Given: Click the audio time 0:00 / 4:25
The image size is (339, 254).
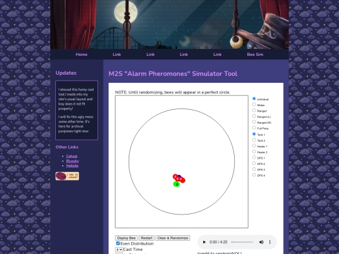Looking at the screenshot, I should point(218,242).
